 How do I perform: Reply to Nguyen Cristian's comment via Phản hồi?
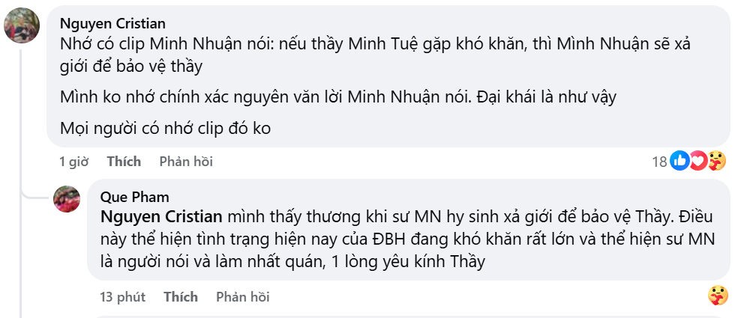coord(186,162)
